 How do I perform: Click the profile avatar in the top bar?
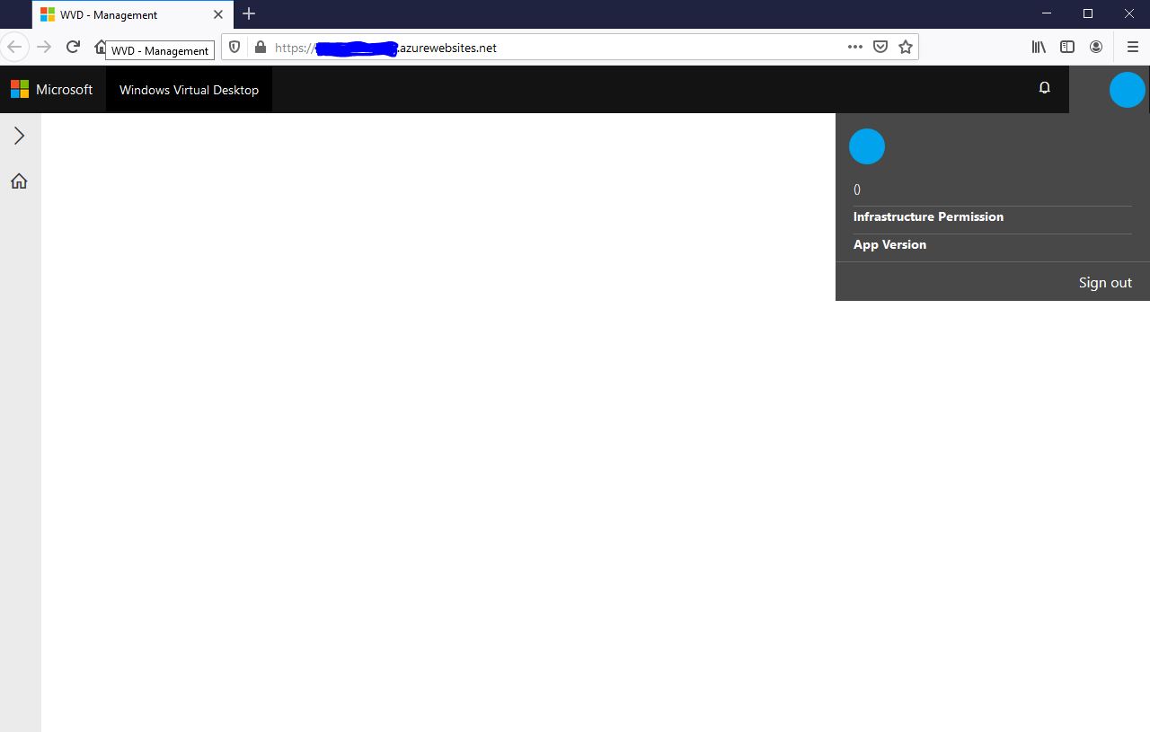1127,89
